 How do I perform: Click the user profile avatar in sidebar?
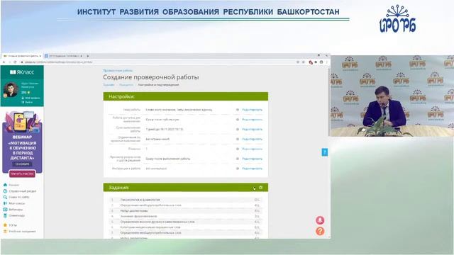(x=11, y=90)
